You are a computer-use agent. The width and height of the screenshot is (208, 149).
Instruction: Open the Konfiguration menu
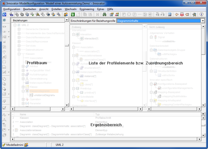pyautogui.click(x=12, y=9)
